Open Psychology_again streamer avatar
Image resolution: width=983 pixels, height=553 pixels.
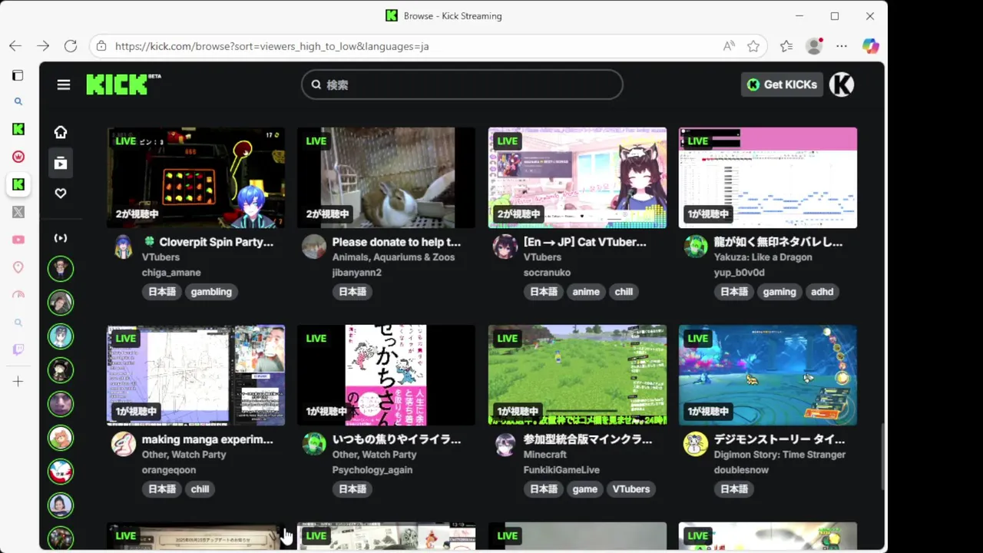[x=314, y=445]
